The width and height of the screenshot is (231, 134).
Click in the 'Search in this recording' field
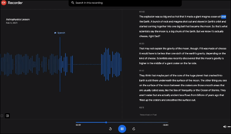[x=125, y=3]
